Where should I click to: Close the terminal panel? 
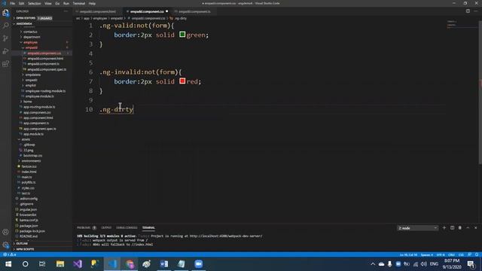[475, 227]
